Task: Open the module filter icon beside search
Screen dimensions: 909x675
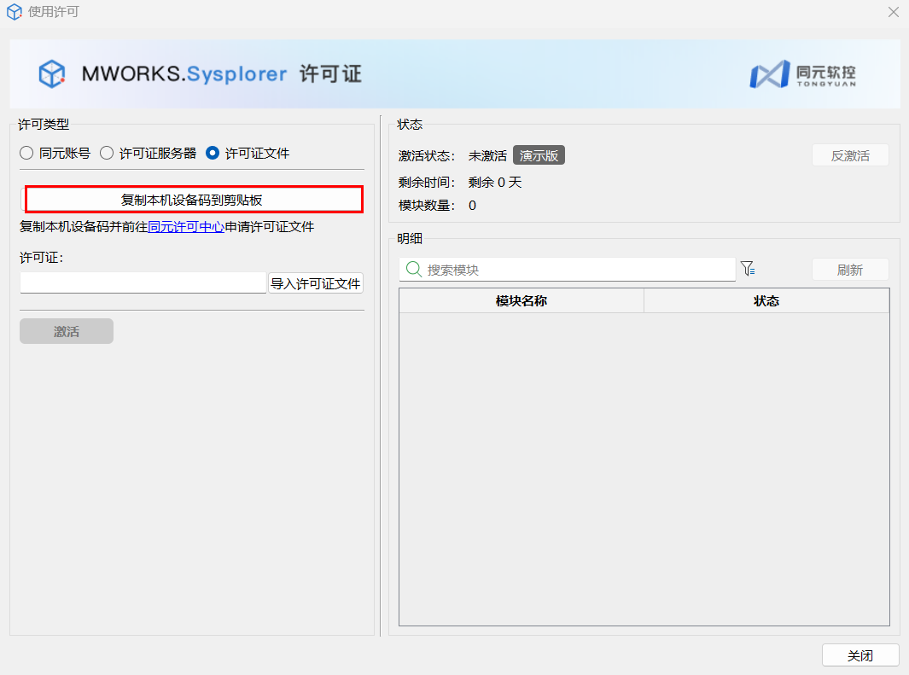Action: point(748,269)
